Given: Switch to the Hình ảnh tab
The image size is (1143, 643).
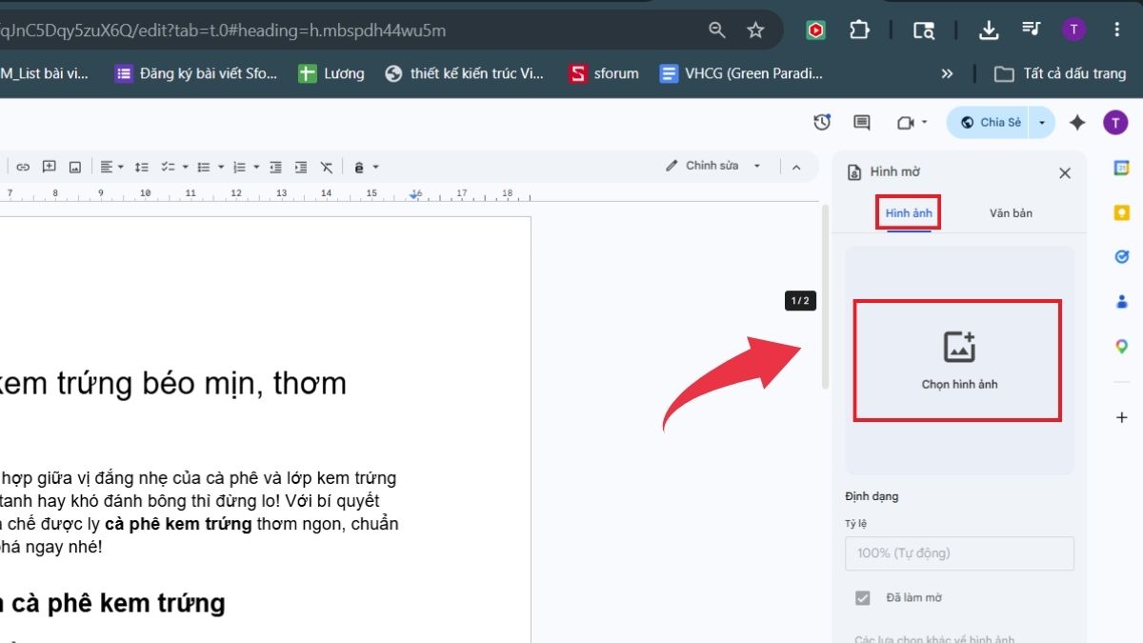Looking at the screenshot, I should click(909, 213).
